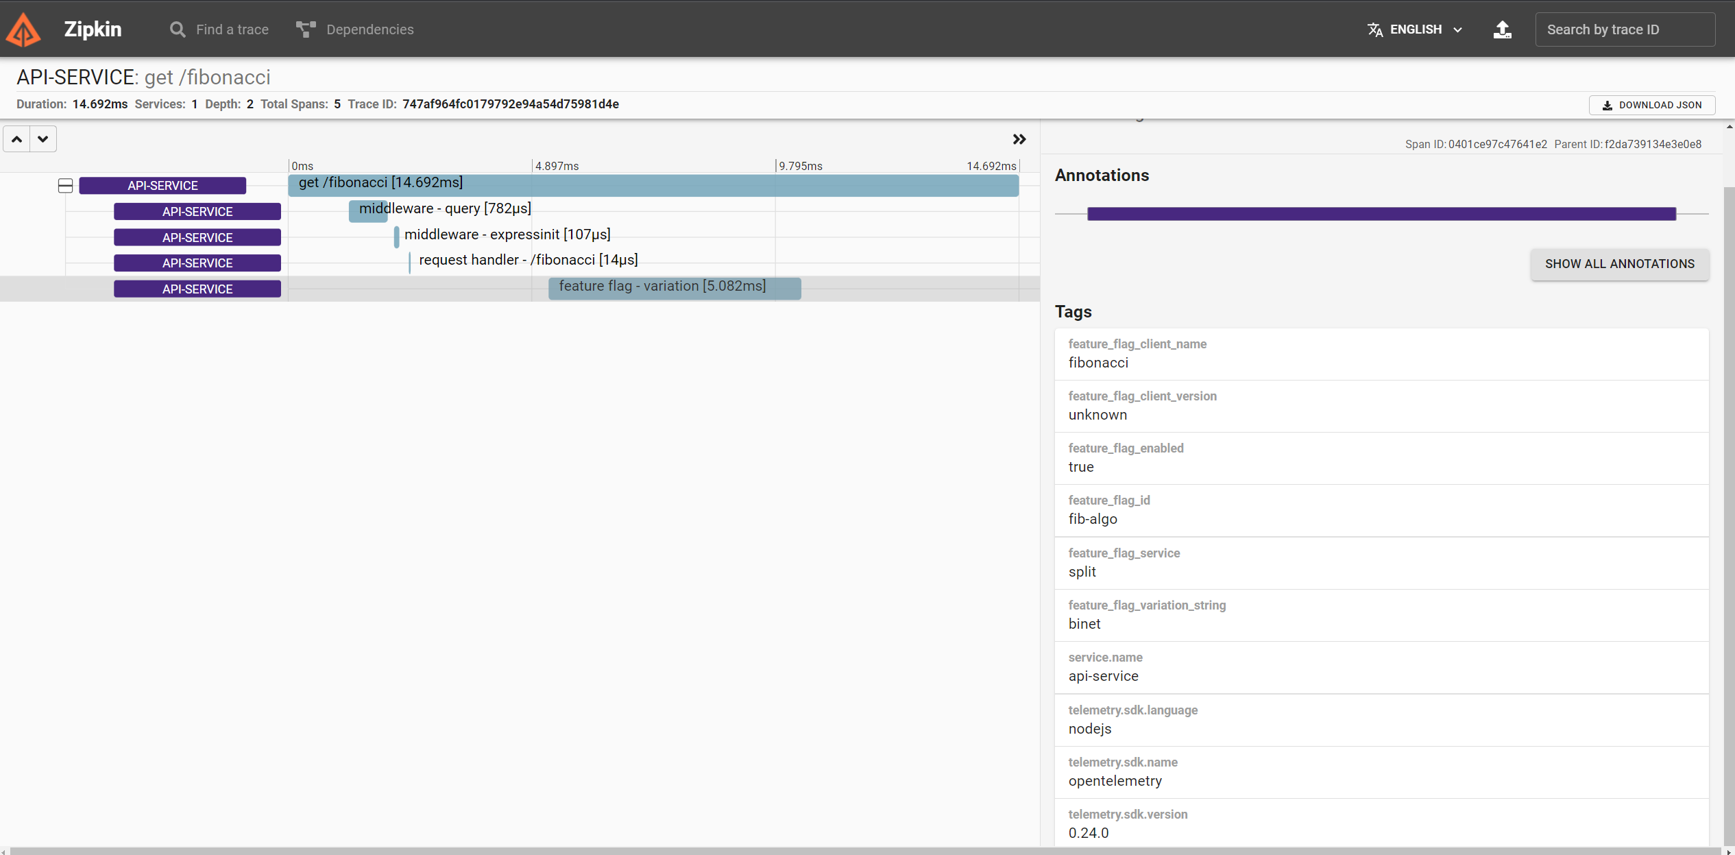1735x855 pixels.
Task: Click DOWNLOAD JSON button
Action: [x=1651, y=105]
